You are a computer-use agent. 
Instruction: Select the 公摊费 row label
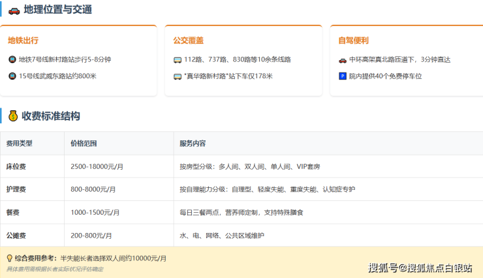[16, 236]
